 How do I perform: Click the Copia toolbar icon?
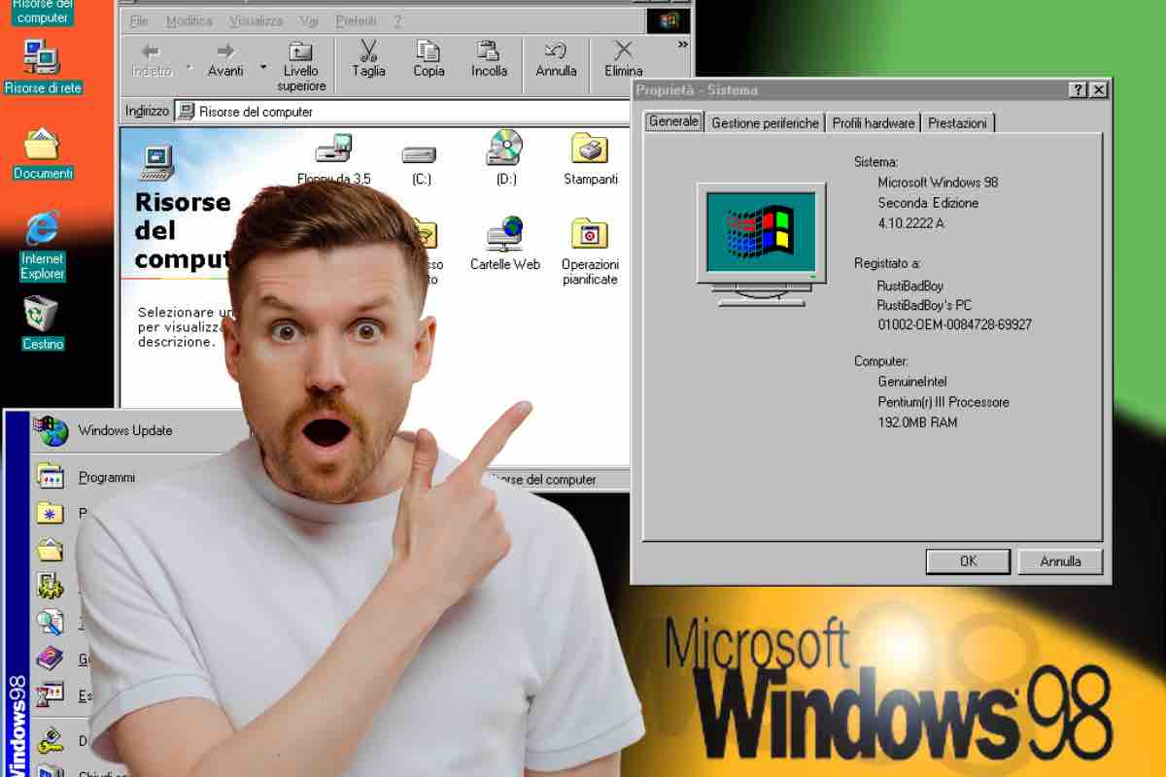429,58
